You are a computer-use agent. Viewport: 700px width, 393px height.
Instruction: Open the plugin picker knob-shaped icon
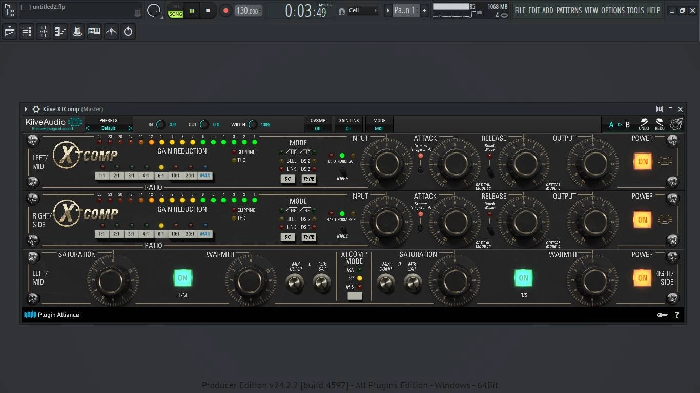click(x=77, y=32)
